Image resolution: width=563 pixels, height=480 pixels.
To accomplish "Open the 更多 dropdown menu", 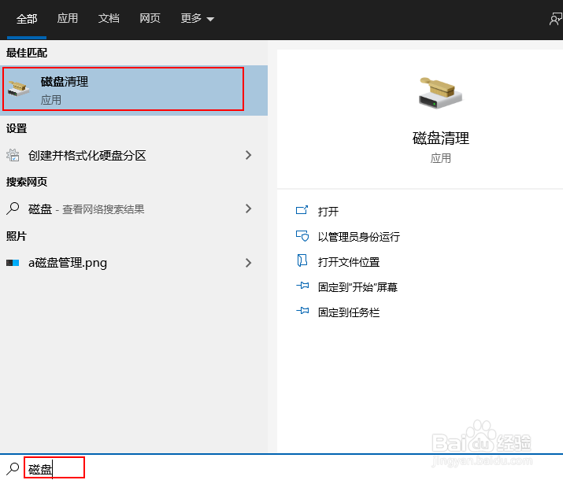I will pos(197,18).
